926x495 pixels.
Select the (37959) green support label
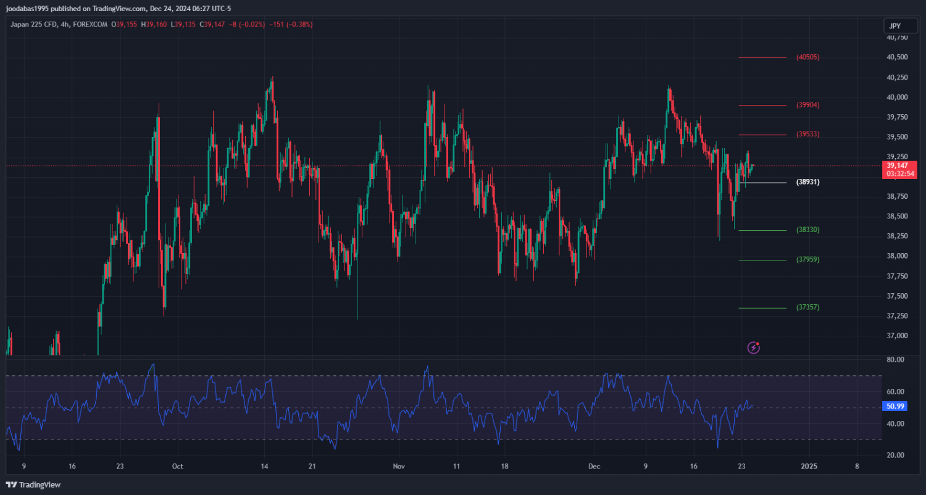(807, 259)
